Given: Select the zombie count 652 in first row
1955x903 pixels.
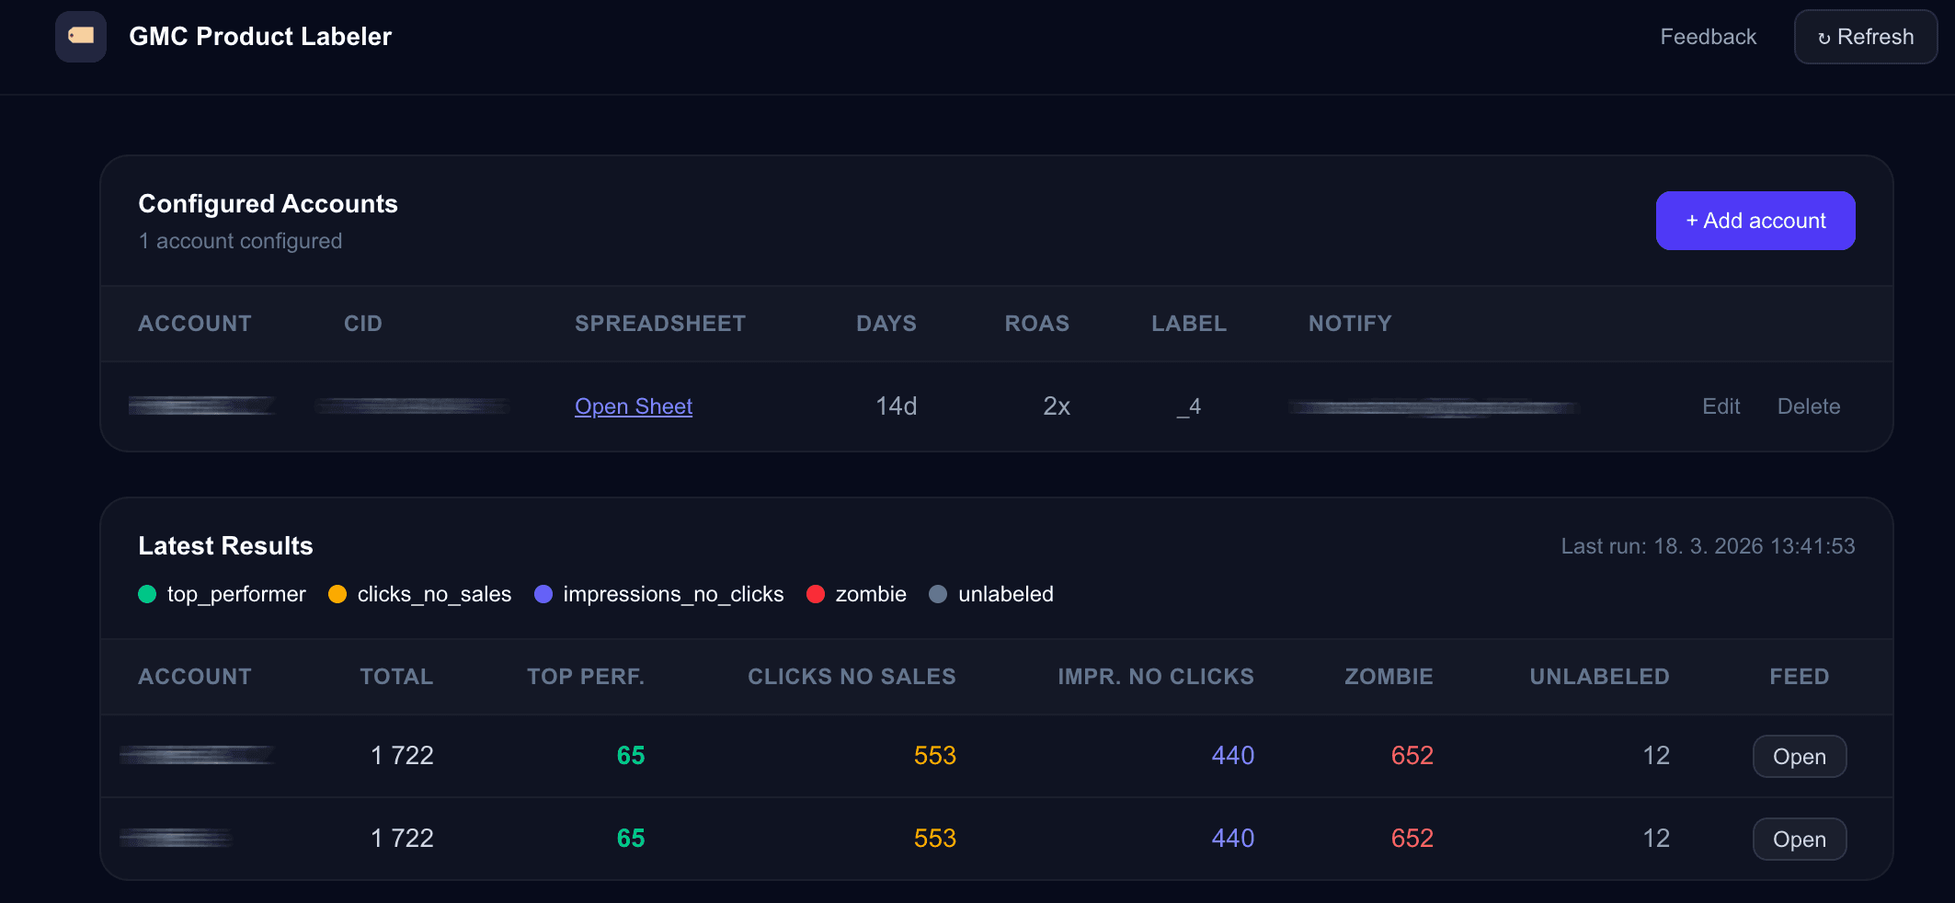Looking at the screenshot, I should click(x=1412, y=756).
